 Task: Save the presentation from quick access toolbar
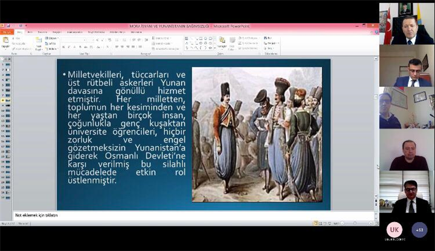pos(8,26)
